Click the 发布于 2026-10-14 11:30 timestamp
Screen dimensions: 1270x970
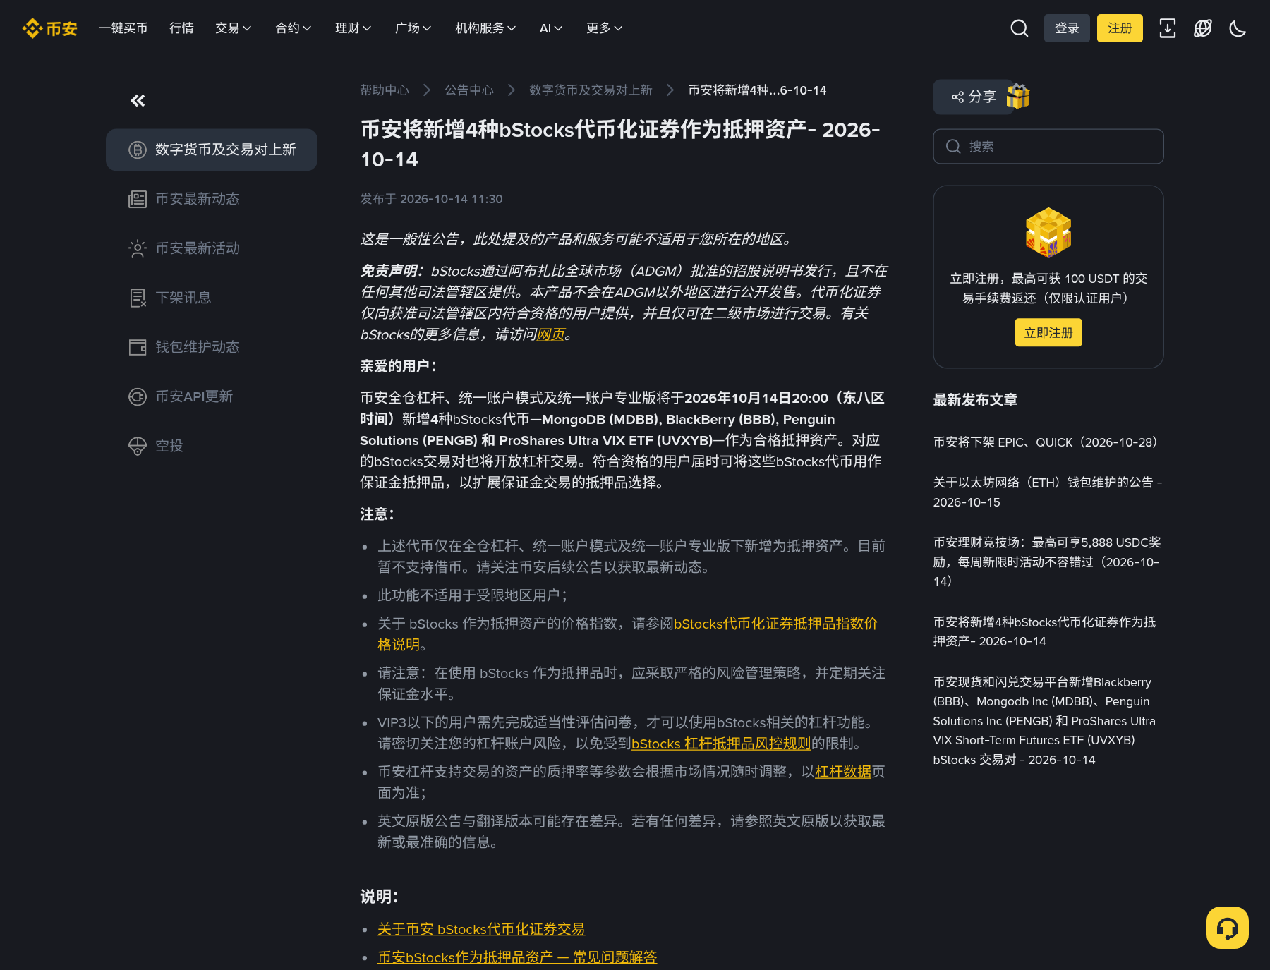point(431,199)
